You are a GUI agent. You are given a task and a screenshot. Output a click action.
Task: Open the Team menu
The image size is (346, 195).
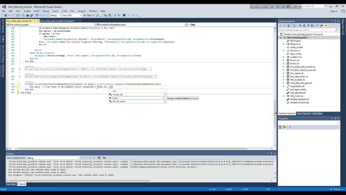point(55,11)
